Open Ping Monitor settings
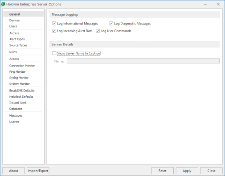The image size is (225, 176). [x=17, y=72]
